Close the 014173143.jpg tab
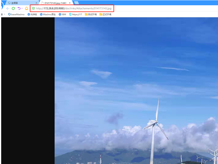This screenshot has width=218, height=164. pyautogui.click(x=70, y=3)
